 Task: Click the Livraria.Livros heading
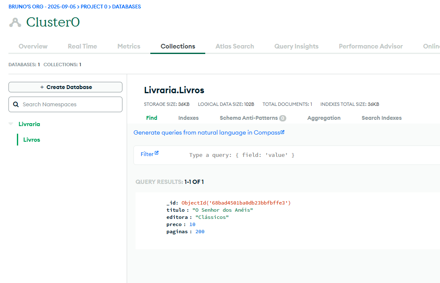click(174, 90)
